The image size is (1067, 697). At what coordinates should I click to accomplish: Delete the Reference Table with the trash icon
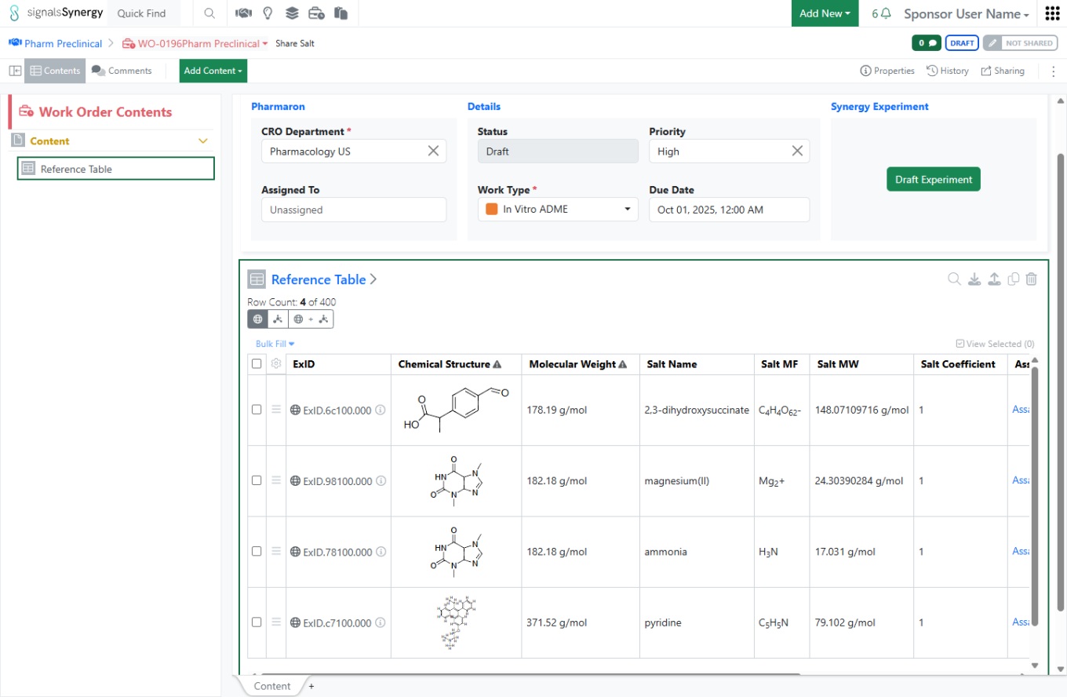pos(1032,279)
